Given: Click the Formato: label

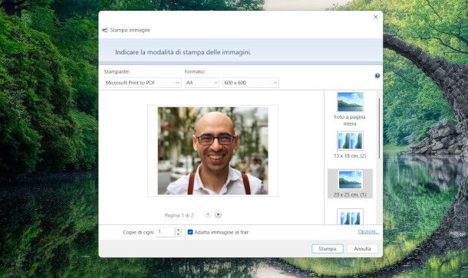Looking at the screenshot, I should (195, 71).
